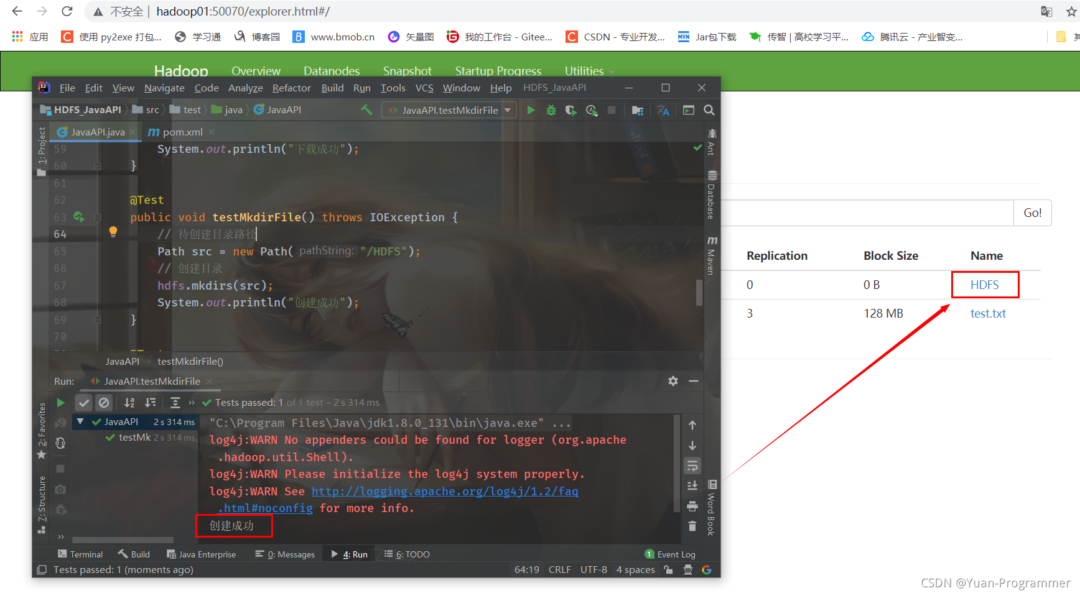The image size is (1080, 596).
Task: Collapse method fold marker at line 63
Action: coord(97,218)
